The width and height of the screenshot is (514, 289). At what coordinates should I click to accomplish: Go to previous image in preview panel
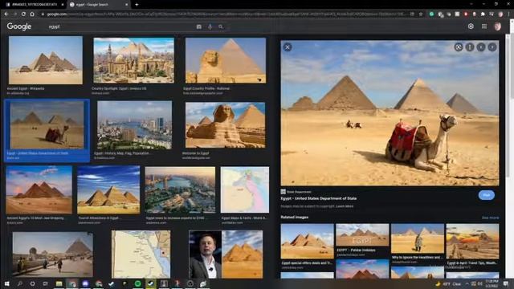tap(480, 47)
